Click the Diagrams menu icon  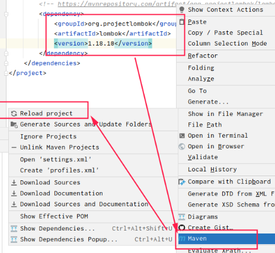click(x=182, y=217)
